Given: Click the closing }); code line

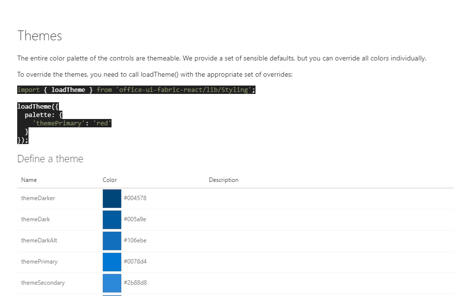Looking at the screenshot, I should pos(23,140).
